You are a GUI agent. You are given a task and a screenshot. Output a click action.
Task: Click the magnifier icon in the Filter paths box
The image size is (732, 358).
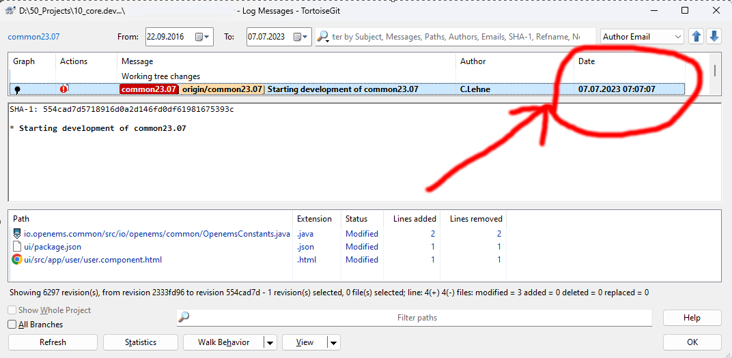184,318
